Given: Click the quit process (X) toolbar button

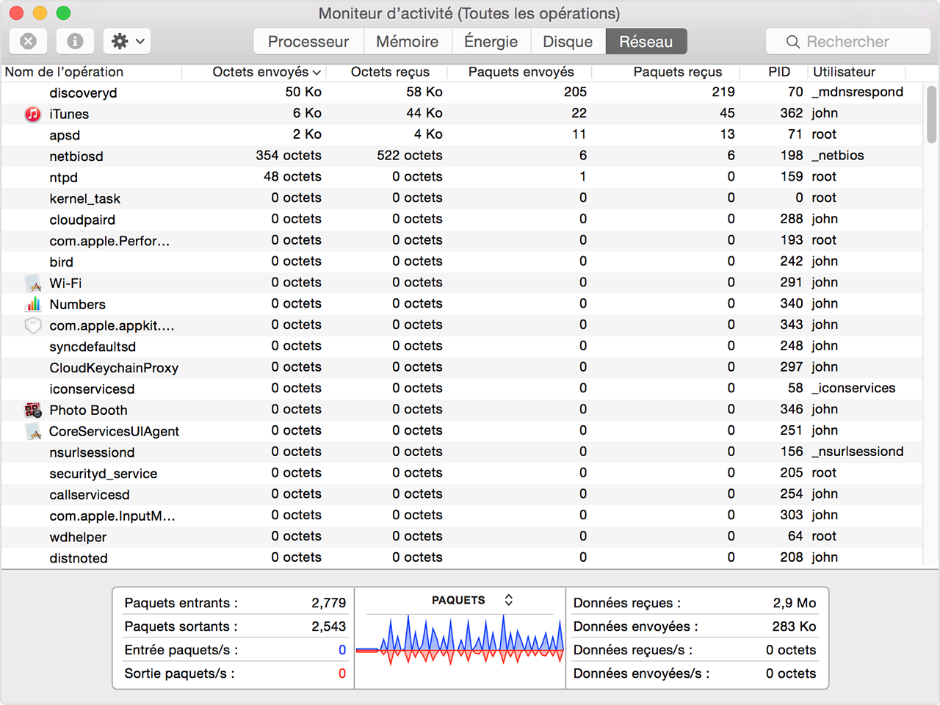Looking at the screenshot, I should pos(28,41).
